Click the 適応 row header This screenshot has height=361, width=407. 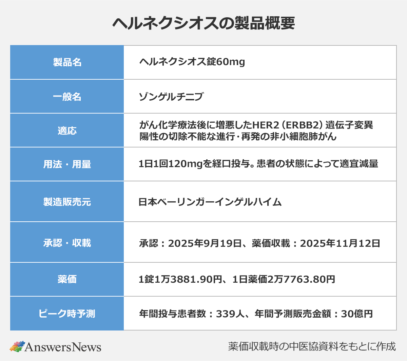point(67,130)
